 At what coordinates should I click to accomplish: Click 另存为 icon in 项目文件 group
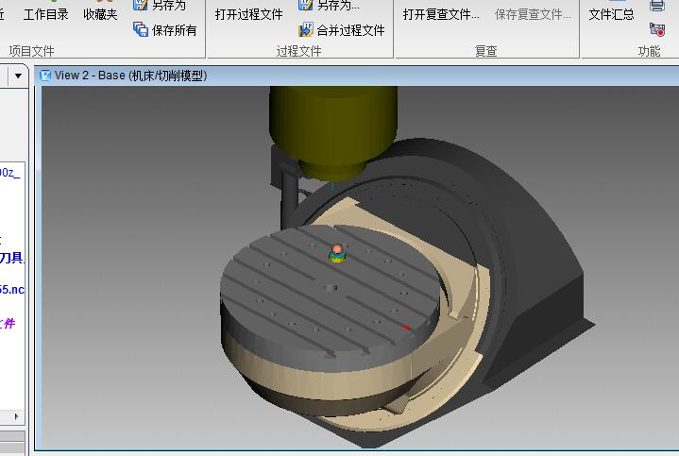tap(141, 5)
